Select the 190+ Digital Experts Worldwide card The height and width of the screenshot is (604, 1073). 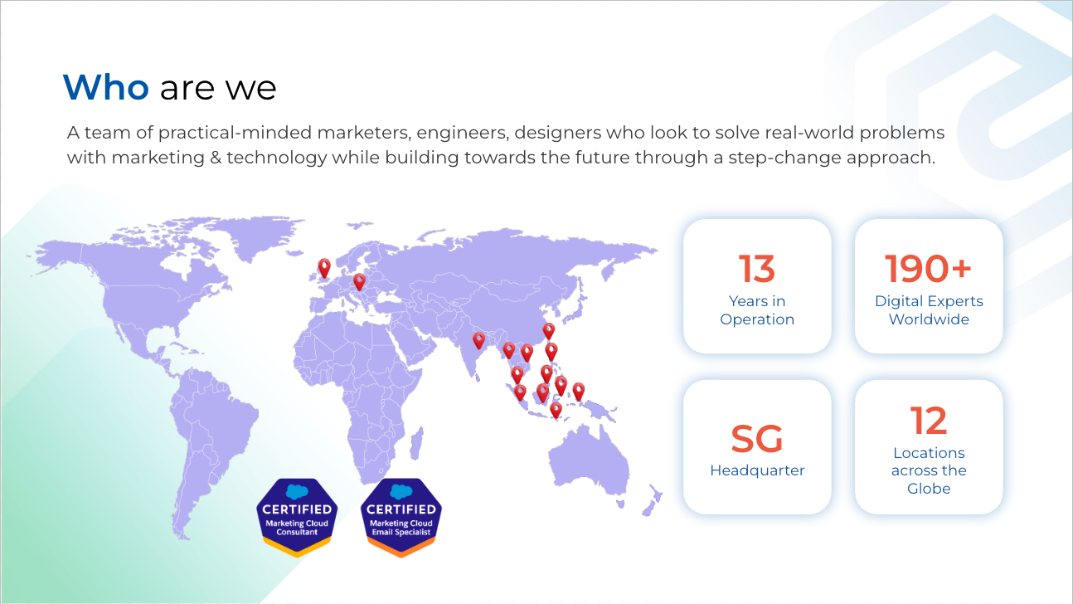(x=929, y=286)
